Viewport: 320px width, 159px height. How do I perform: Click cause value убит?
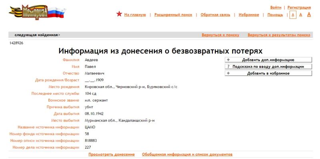(89, 107)
